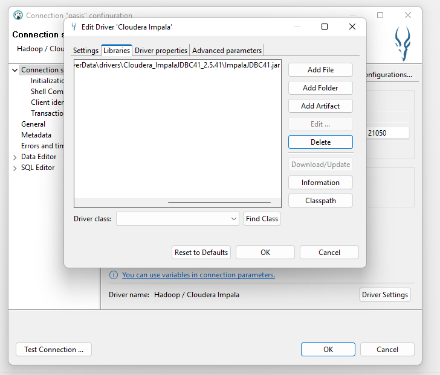Open the Advanced parameters tab
This screenshot has height=375, width=440.
coord(227,51)
